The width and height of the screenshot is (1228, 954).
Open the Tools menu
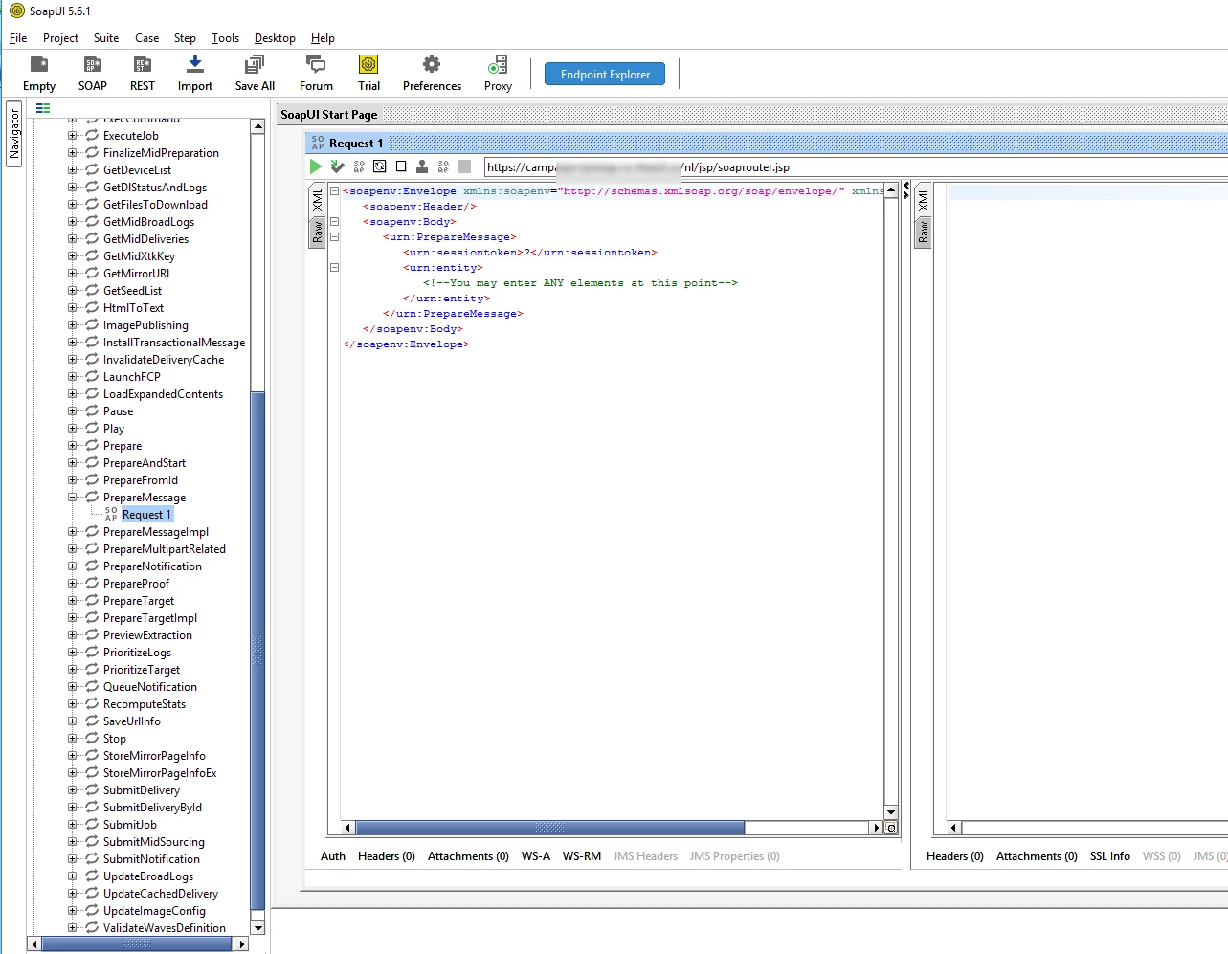(x=225, y=38)
